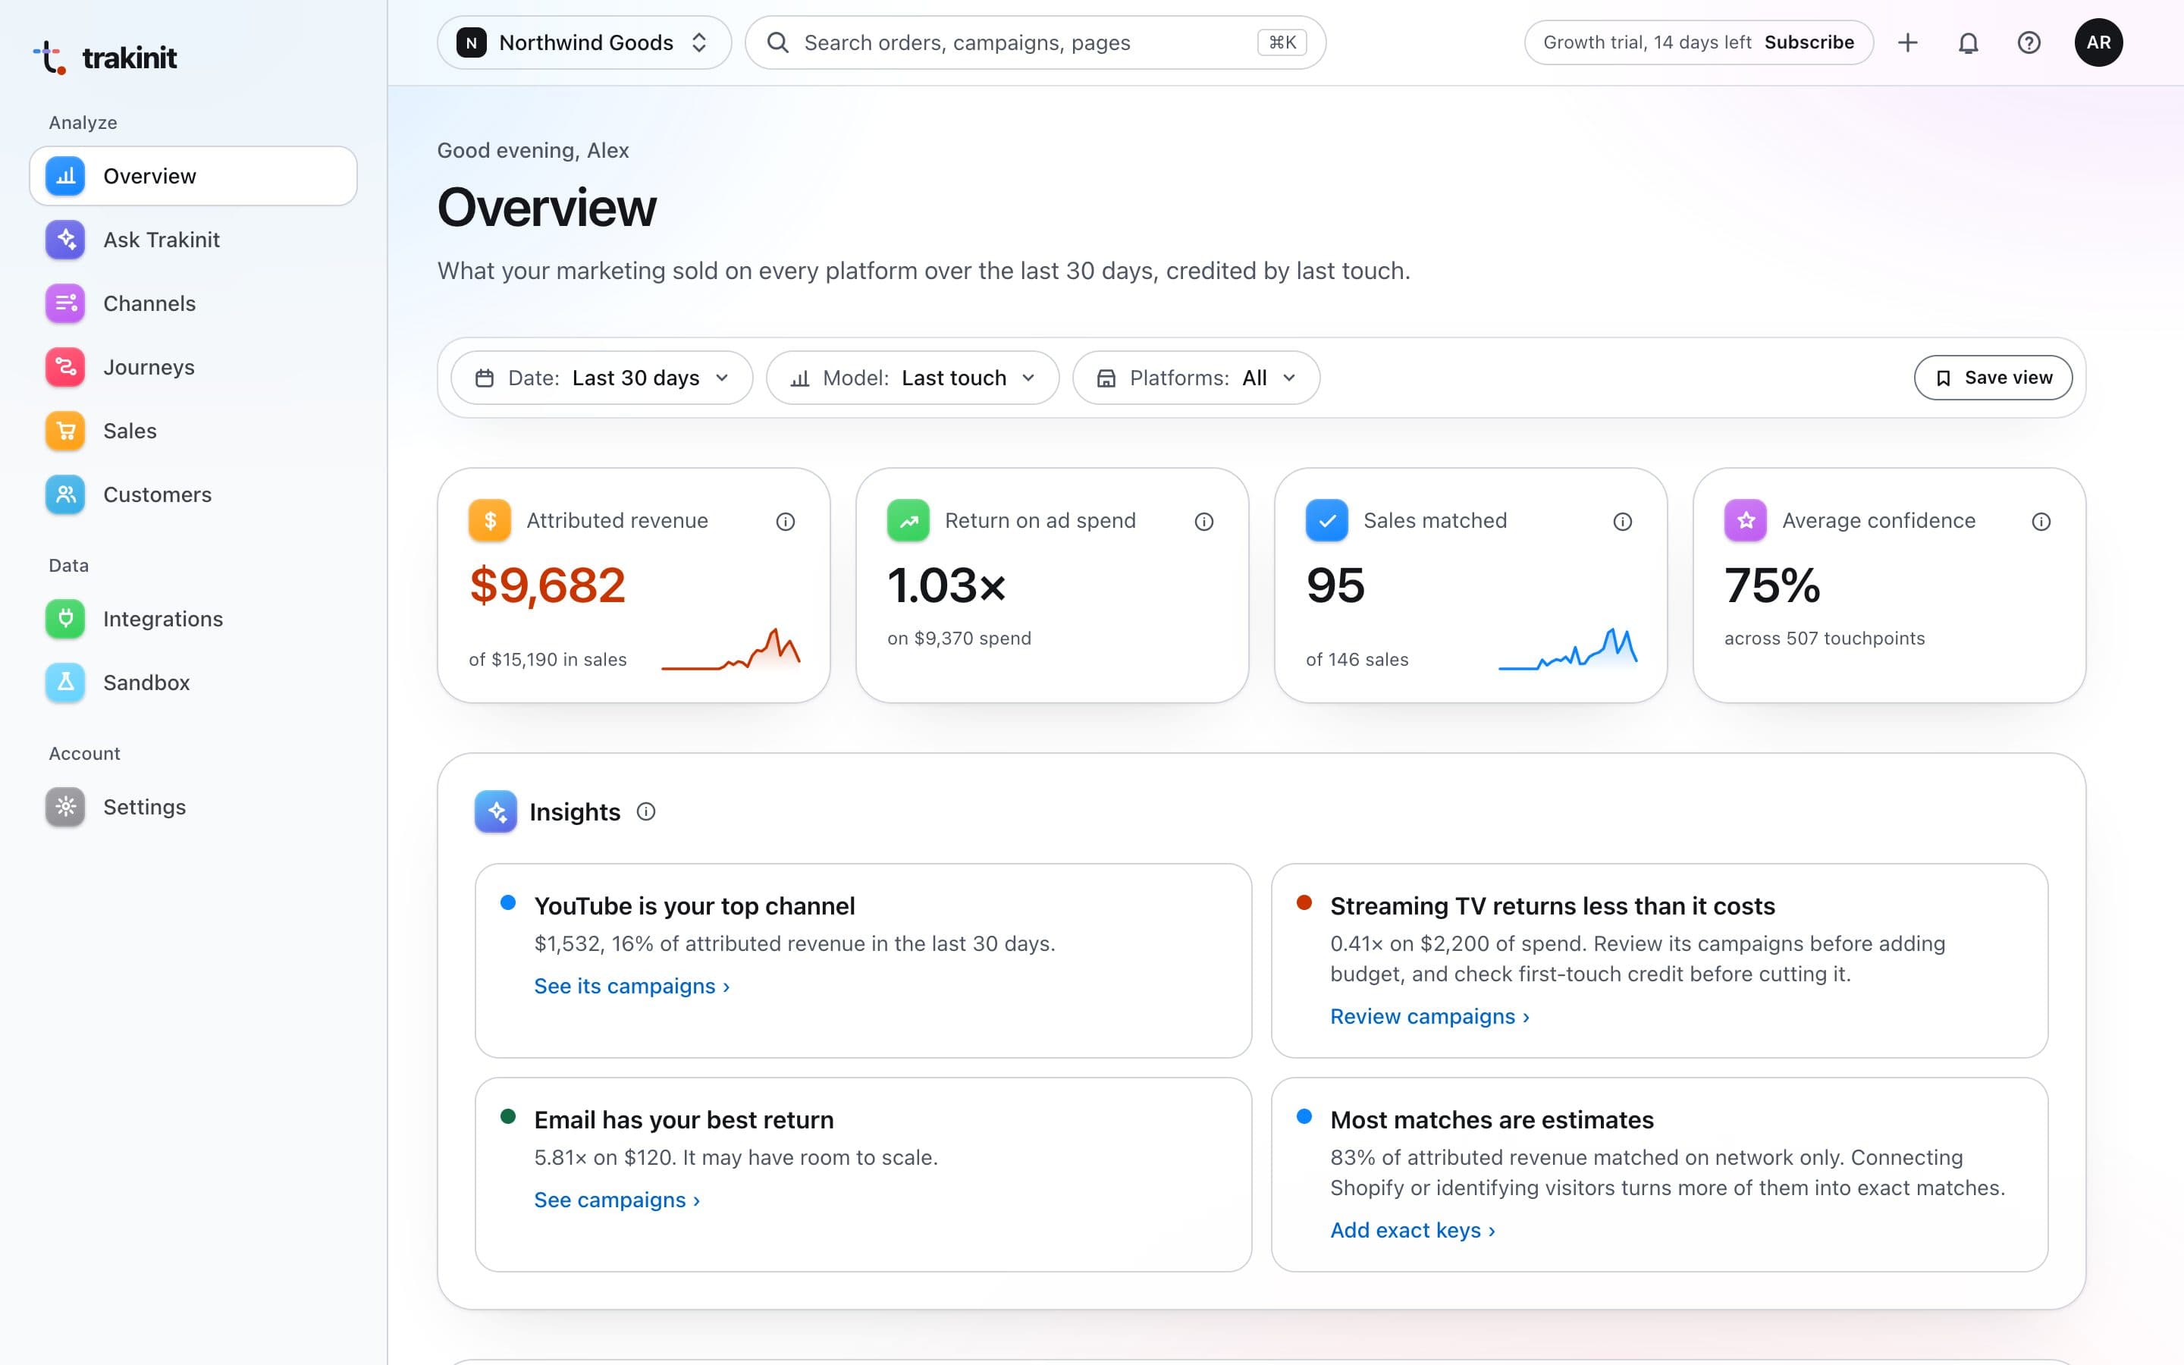
Task: Click Subscribe in the trial banner
Action: tap(1809, 42)
